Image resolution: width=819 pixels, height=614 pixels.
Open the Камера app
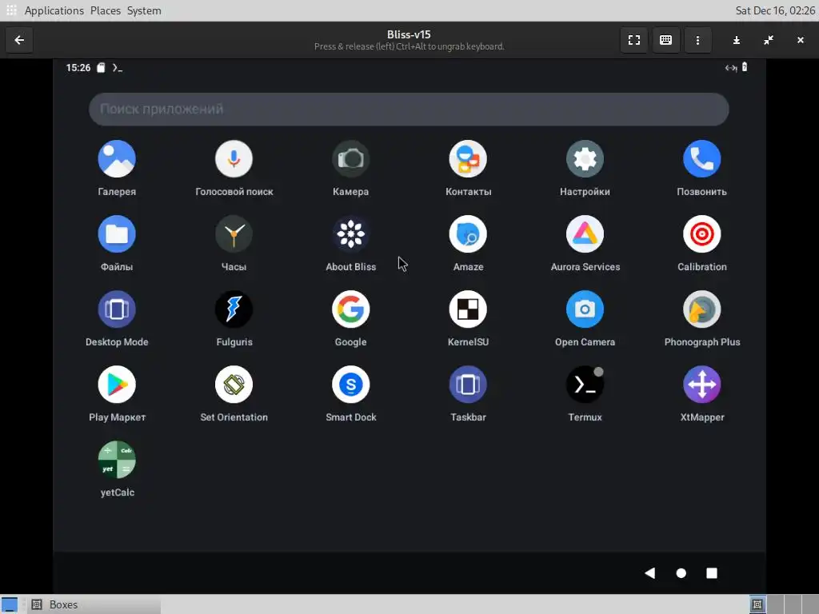[350, 159]
